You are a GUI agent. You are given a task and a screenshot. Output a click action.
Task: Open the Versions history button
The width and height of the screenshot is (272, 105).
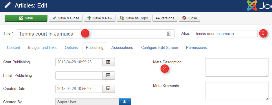[x=165, y=18]
